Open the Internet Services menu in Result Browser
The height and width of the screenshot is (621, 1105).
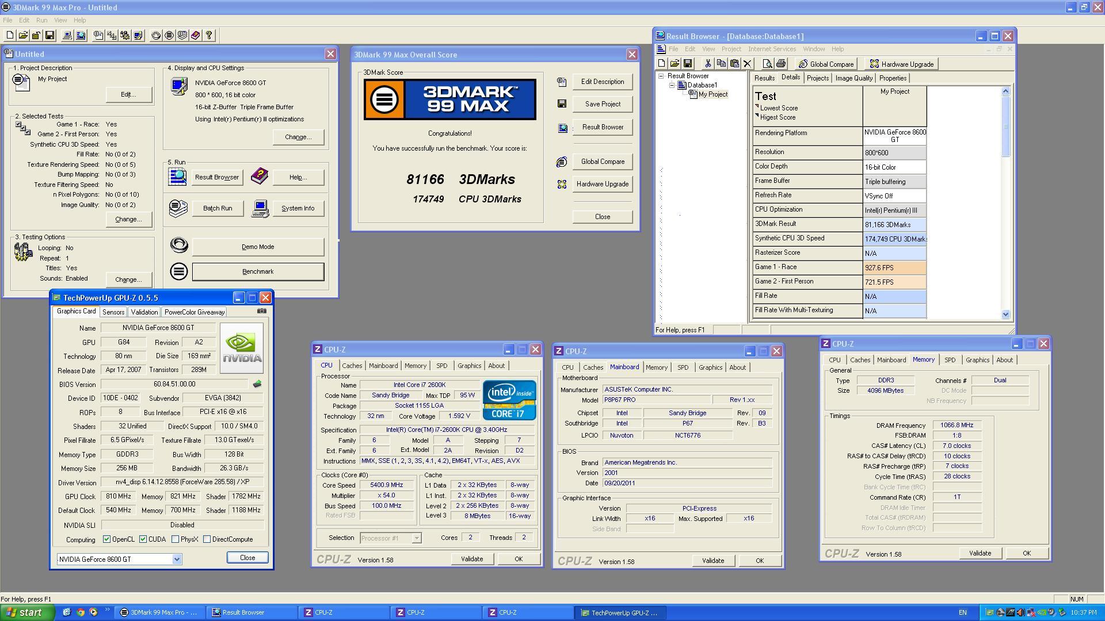point(772,49)
